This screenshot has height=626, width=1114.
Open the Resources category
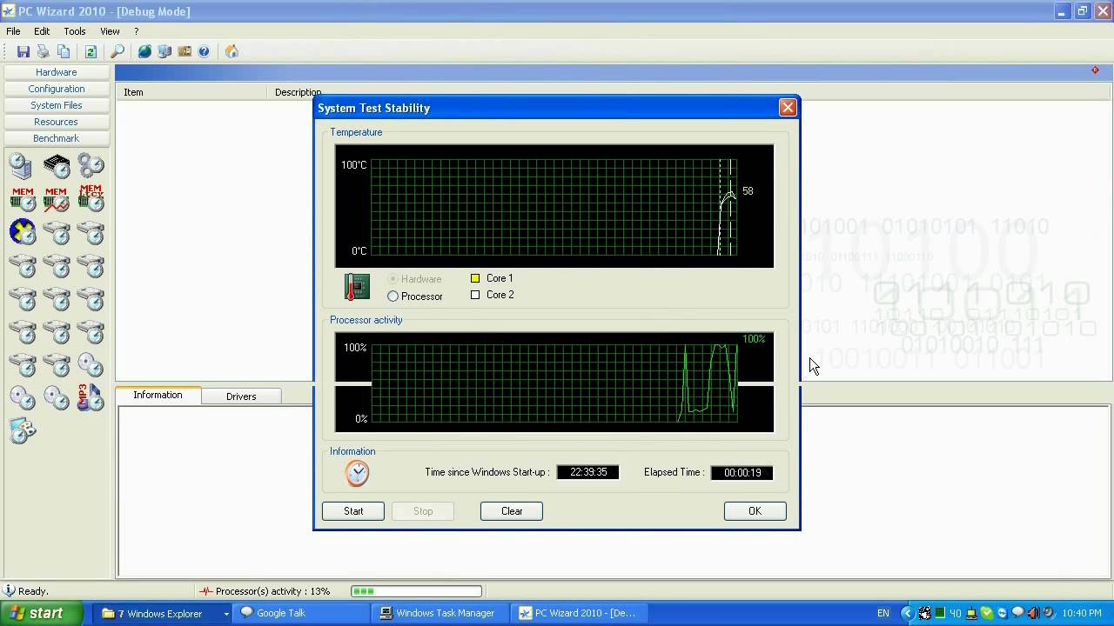pos(57,122)
